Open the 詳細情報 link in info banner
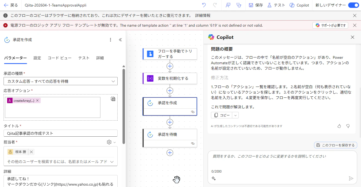 [x=203, y=16]
